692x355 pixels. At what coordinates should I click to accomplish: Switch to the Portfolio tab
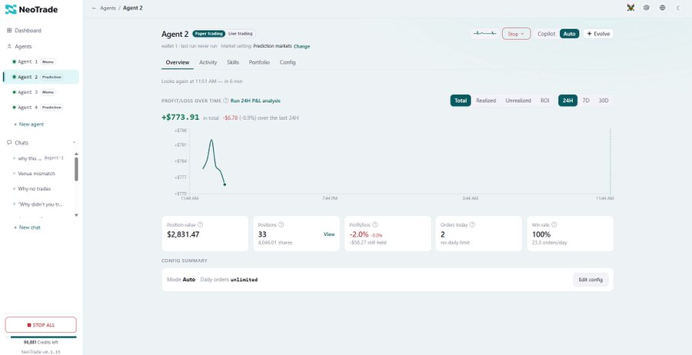click(x=259, y=62)
